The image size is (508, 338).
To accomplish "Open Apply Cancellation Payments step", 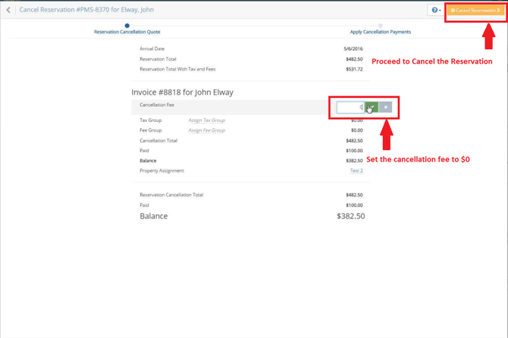I will 381,32.
